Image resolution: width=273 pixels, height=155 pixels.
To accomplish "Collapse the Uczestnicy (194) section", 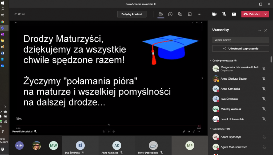I will 210,129.
